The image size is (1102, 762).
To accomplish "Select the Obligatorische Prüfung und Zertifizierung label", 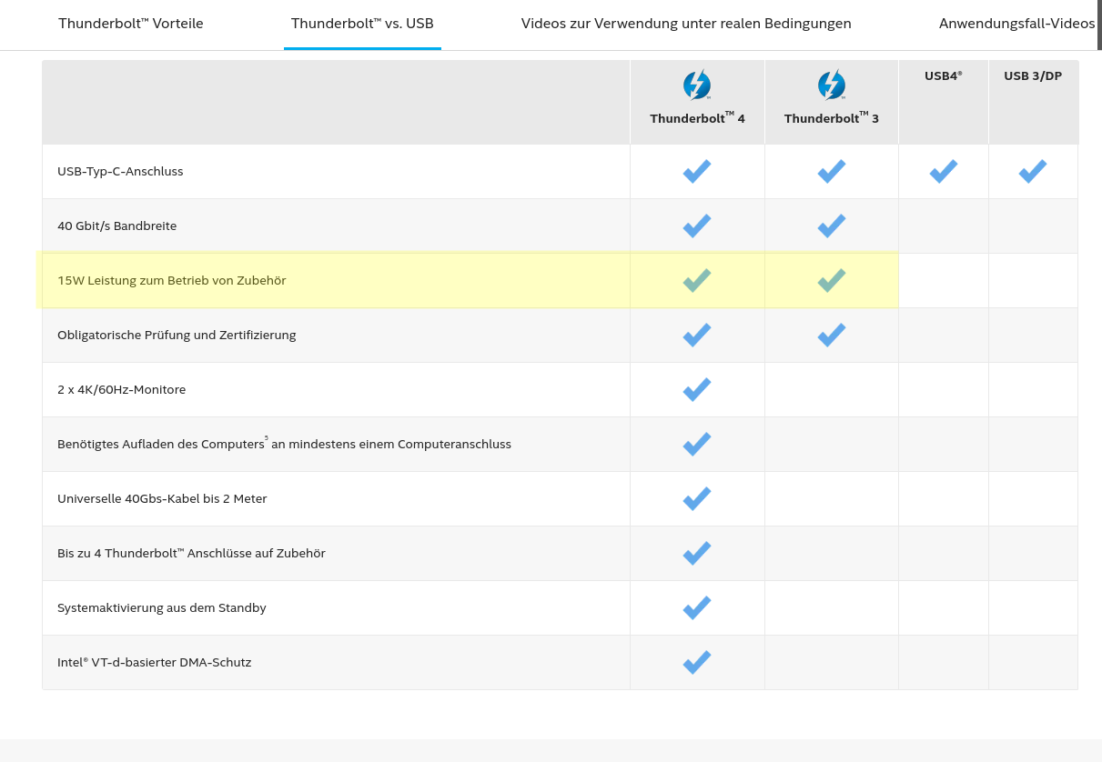I will click(177, 336).
